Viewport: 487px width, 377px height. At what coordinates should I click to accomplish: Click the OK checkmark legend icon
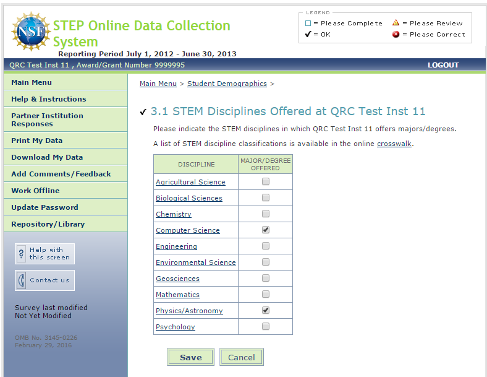pyautogui.click(x=308, y=34)
